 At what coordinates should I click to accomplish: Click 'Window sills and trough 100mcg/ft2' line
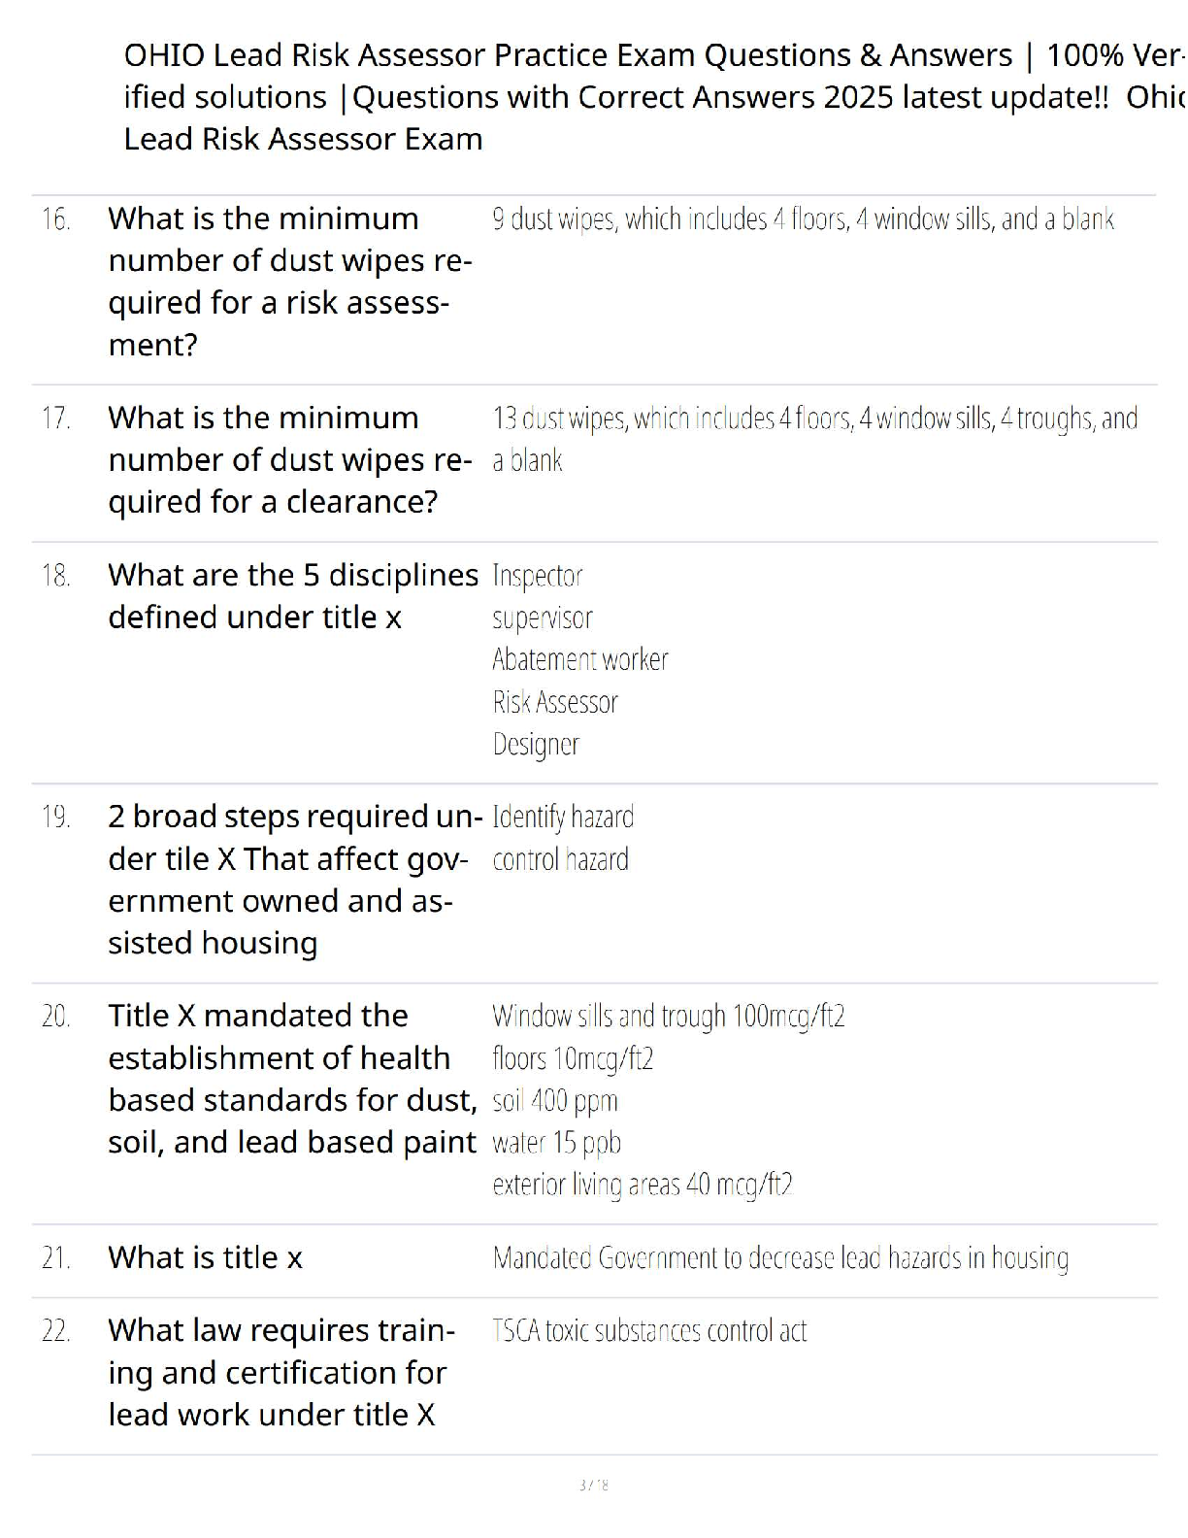(x=668, y=1017)
